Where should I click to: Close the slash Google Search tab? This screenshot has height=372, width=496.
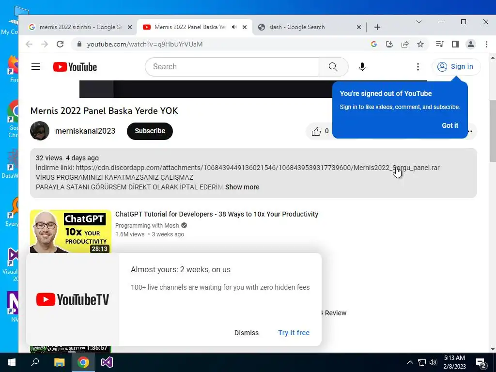click(x=359, y=27)
